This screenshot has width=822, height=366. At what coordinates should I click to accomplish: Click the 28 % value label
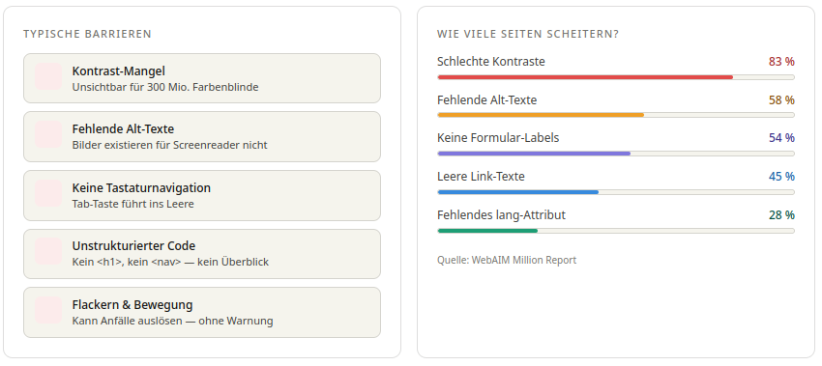point(781,214)
